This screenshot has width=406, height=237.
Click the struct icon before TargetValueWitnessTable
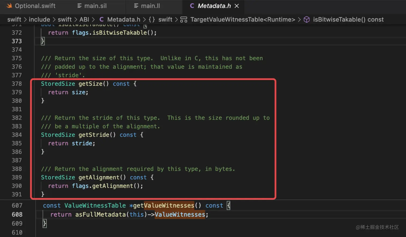point(184,19)
